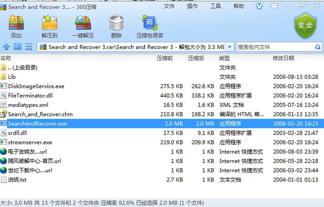The image size is (324, 207).
Task: Switch to large icon view mode
Action: click(18, 47)
